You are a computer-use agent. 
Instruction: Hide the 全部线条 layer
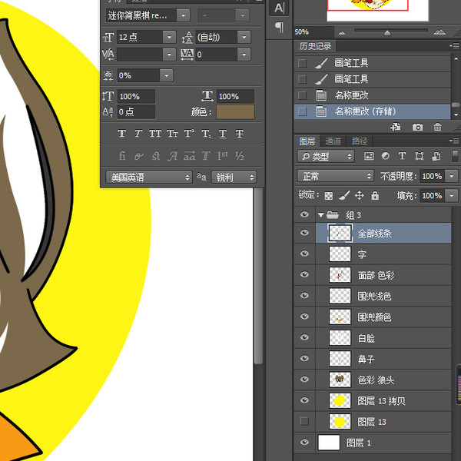[x=304, y=233]
